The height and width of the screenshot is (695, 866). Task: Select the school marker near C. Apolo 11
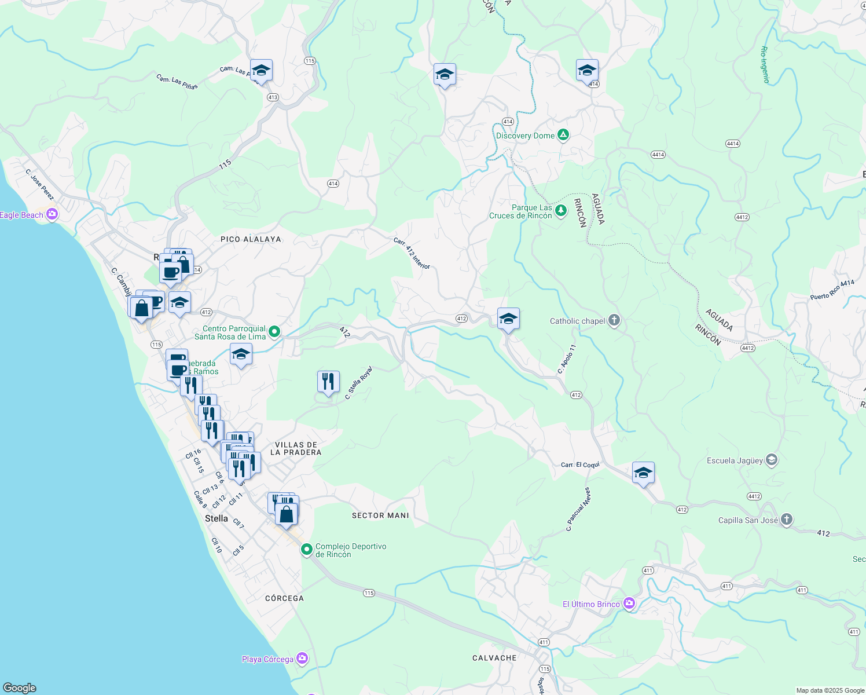point(508,318)
